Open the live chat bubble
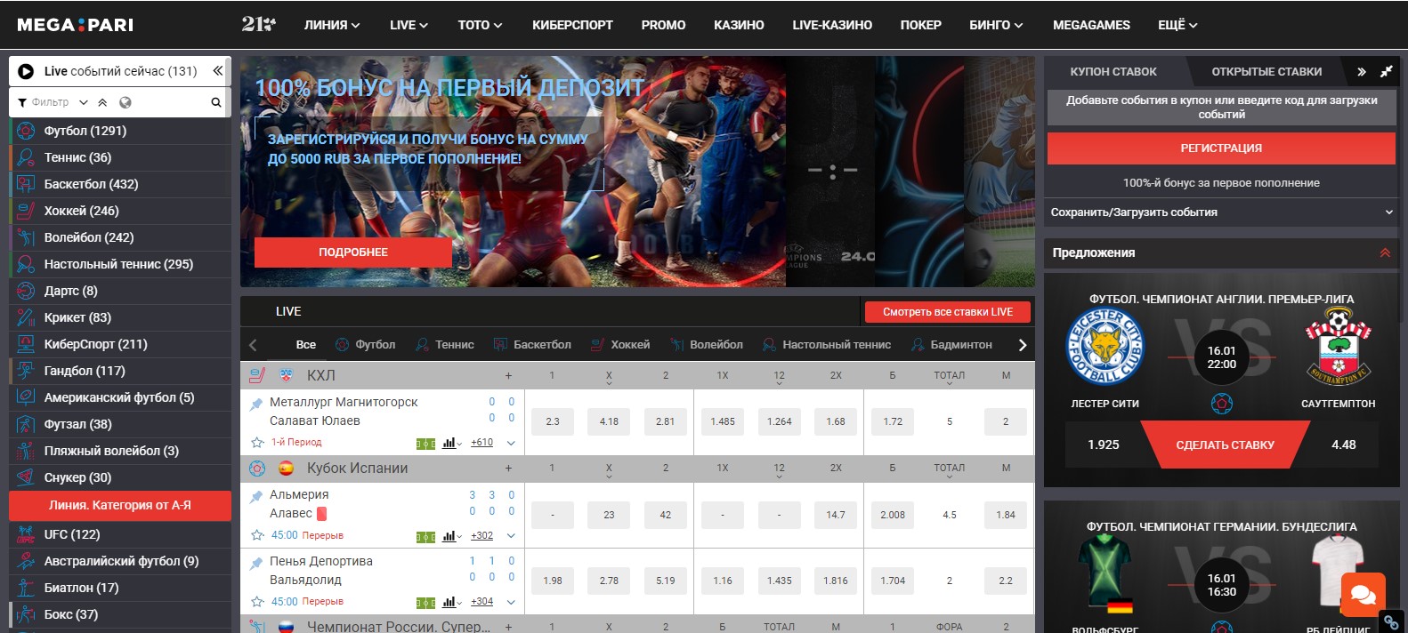1408x633 pixels. coord(1363,594)
